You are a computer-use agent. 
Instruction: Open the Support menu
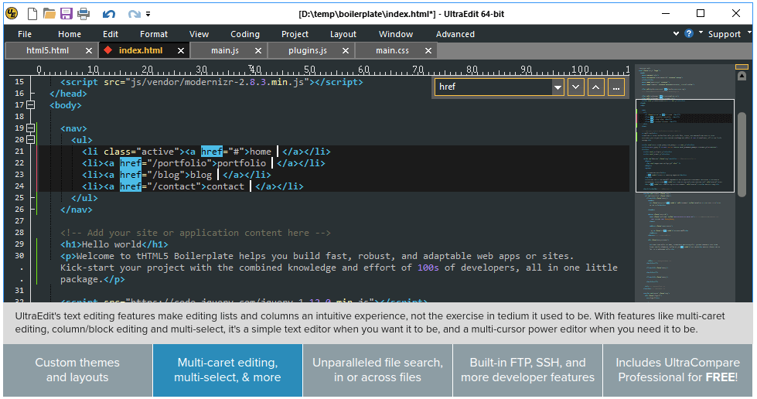[x=725, y=34]
